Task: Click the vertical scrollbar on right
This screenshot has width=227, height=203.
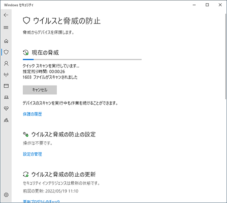Action: coord(226,57)
